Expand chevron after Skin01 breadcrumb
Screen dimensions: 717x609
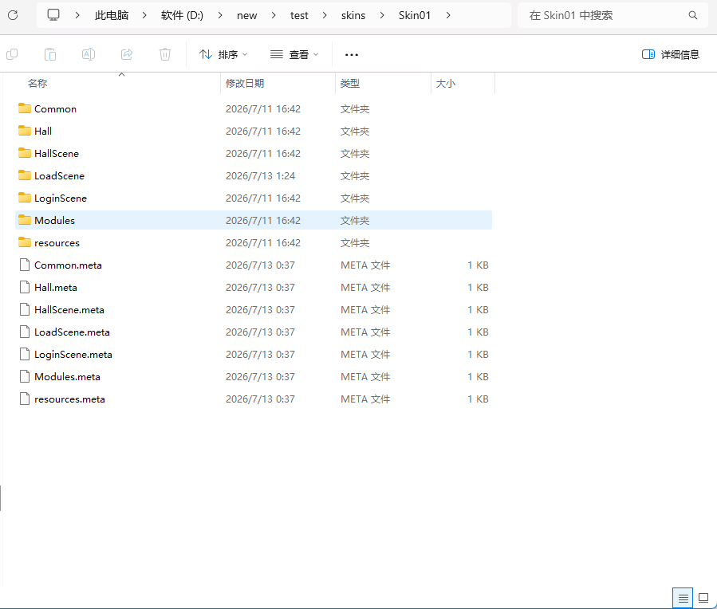448,15
